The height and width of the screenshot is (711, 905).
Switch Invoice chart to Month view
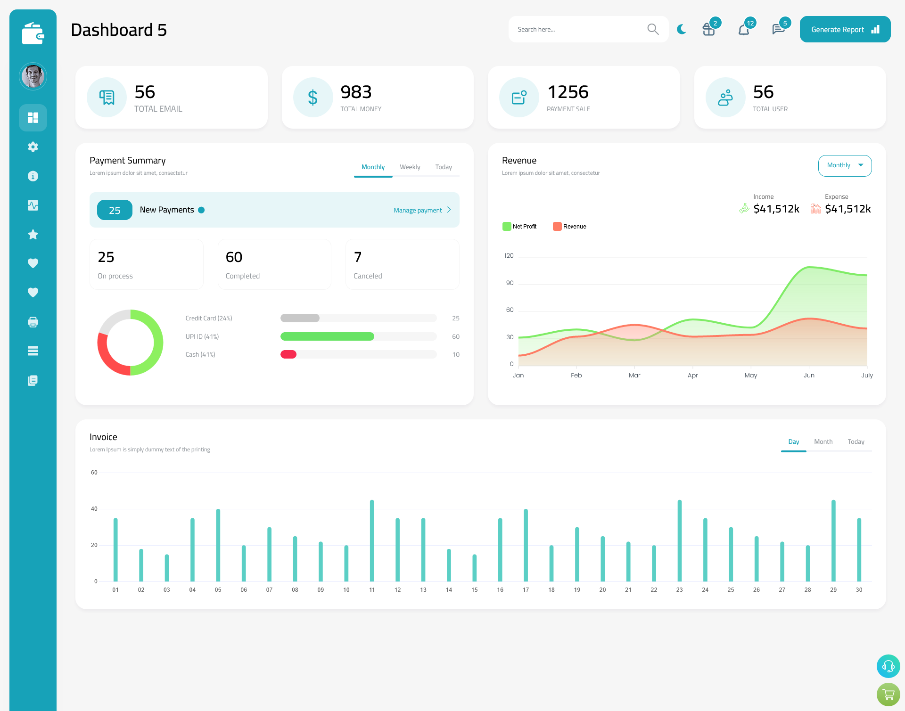(x=823, y=441)
